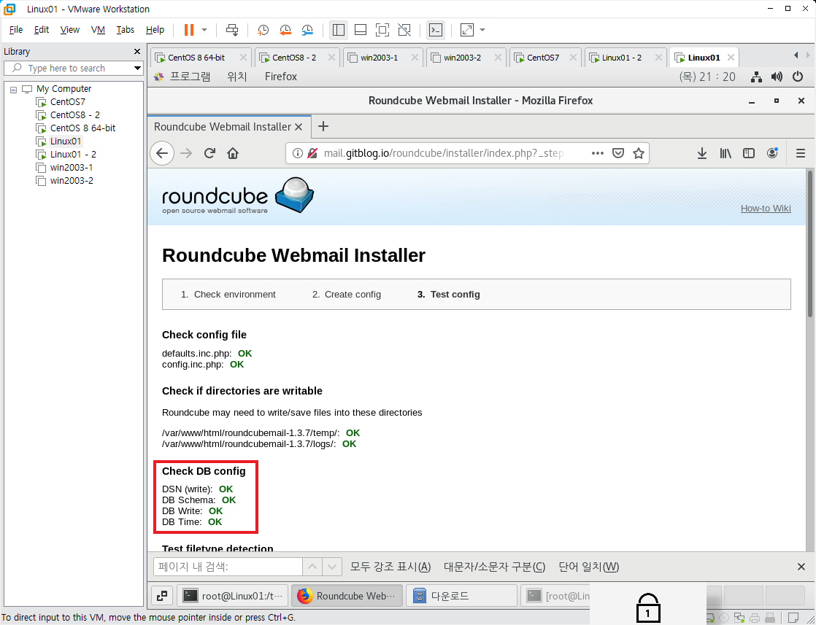
Task: Open a new Firefox tab
Action: (x=323, y=126)
